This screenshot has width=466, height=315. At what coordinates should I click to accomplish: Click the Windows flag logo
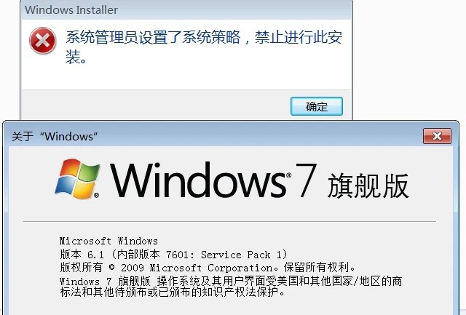pyautogui.click(x=78, y=179)
